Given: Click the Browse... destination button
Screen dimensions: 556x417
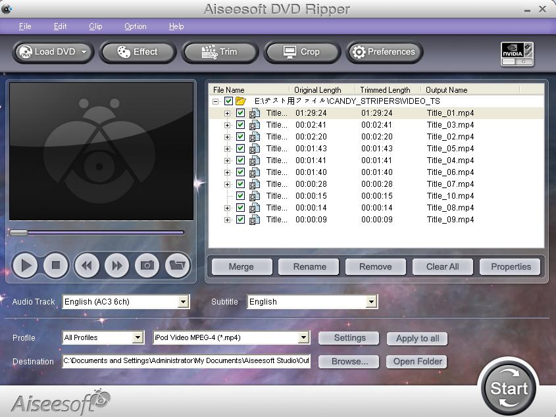Looking at the screenshot, I should coord(349,362).
